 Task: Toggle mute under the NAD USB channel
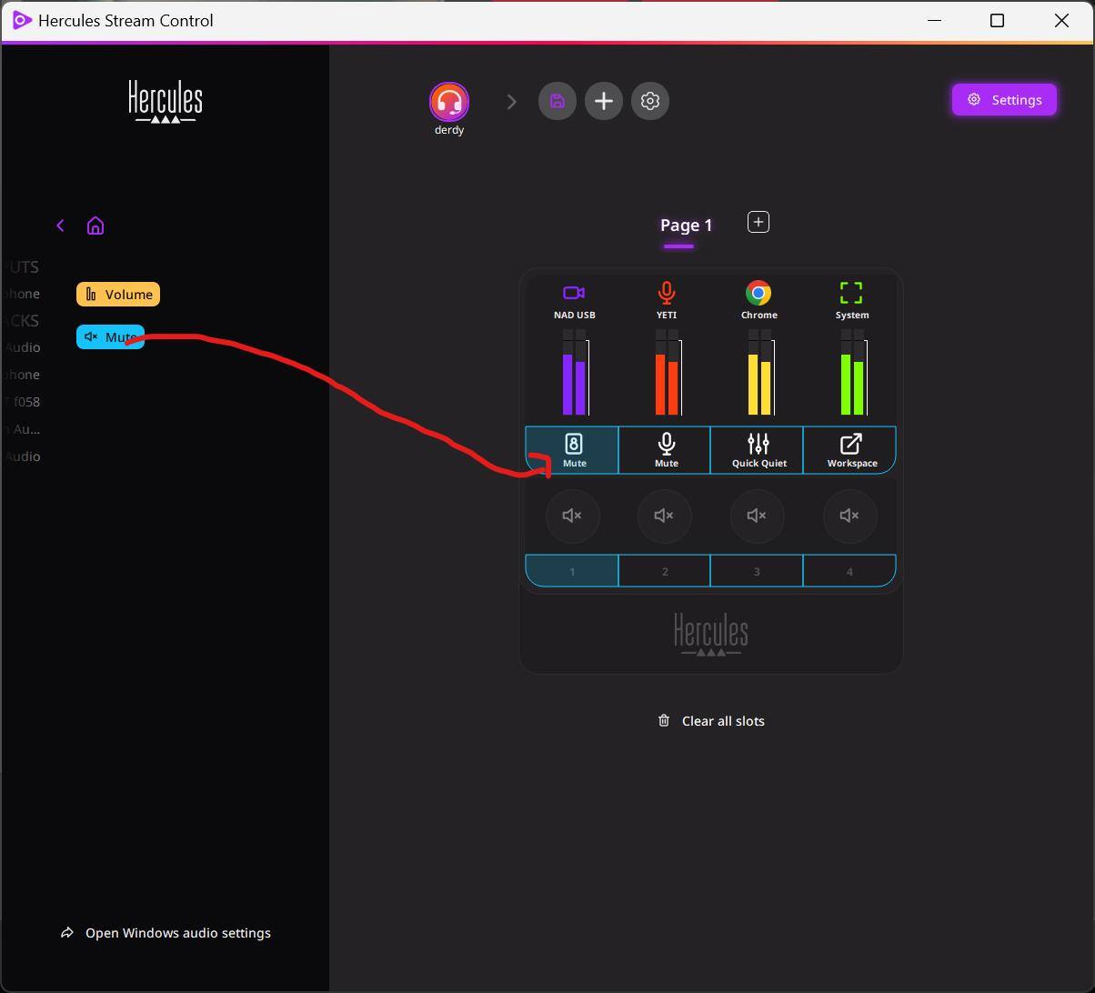pyautogui.click(x=572, y=516)
